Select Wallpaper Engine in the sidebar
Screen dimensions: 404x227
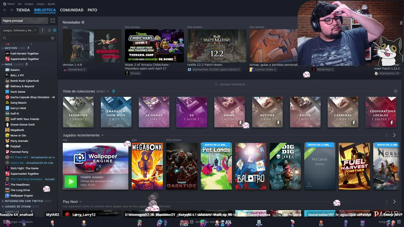pyautogui.click(x=21, y=195)
